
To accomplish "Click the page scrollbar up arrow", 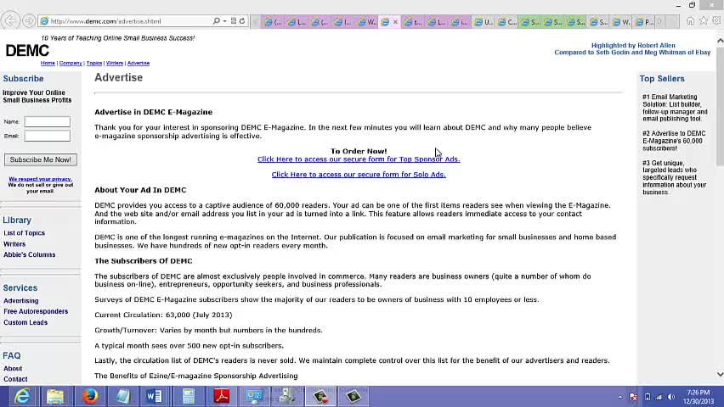I will (x=720, y=41).
